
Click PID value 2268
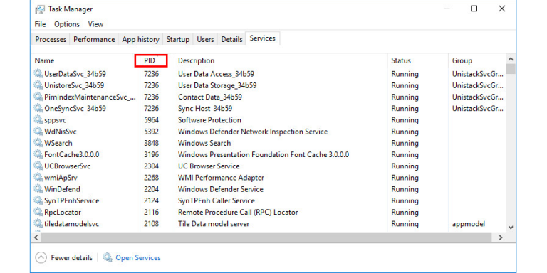click(x=151, y=178)
